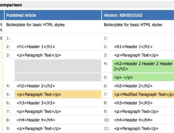Click Published Article line 6 Header 3 code
This screenshot has height=133, width=174.
click(36, 103)
